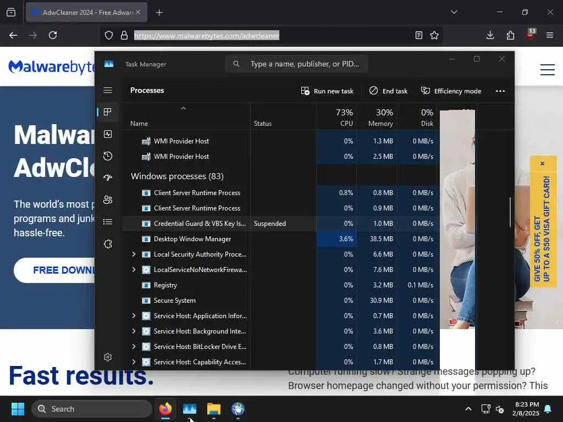The image size is (563, 422).
Task: Open Task Manager more options ellipsis
Action: tap(500, 91)
